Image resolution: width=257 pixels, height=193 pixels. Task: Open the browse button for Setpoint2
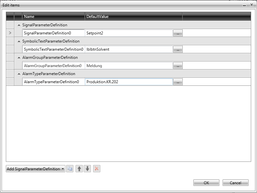177,33
